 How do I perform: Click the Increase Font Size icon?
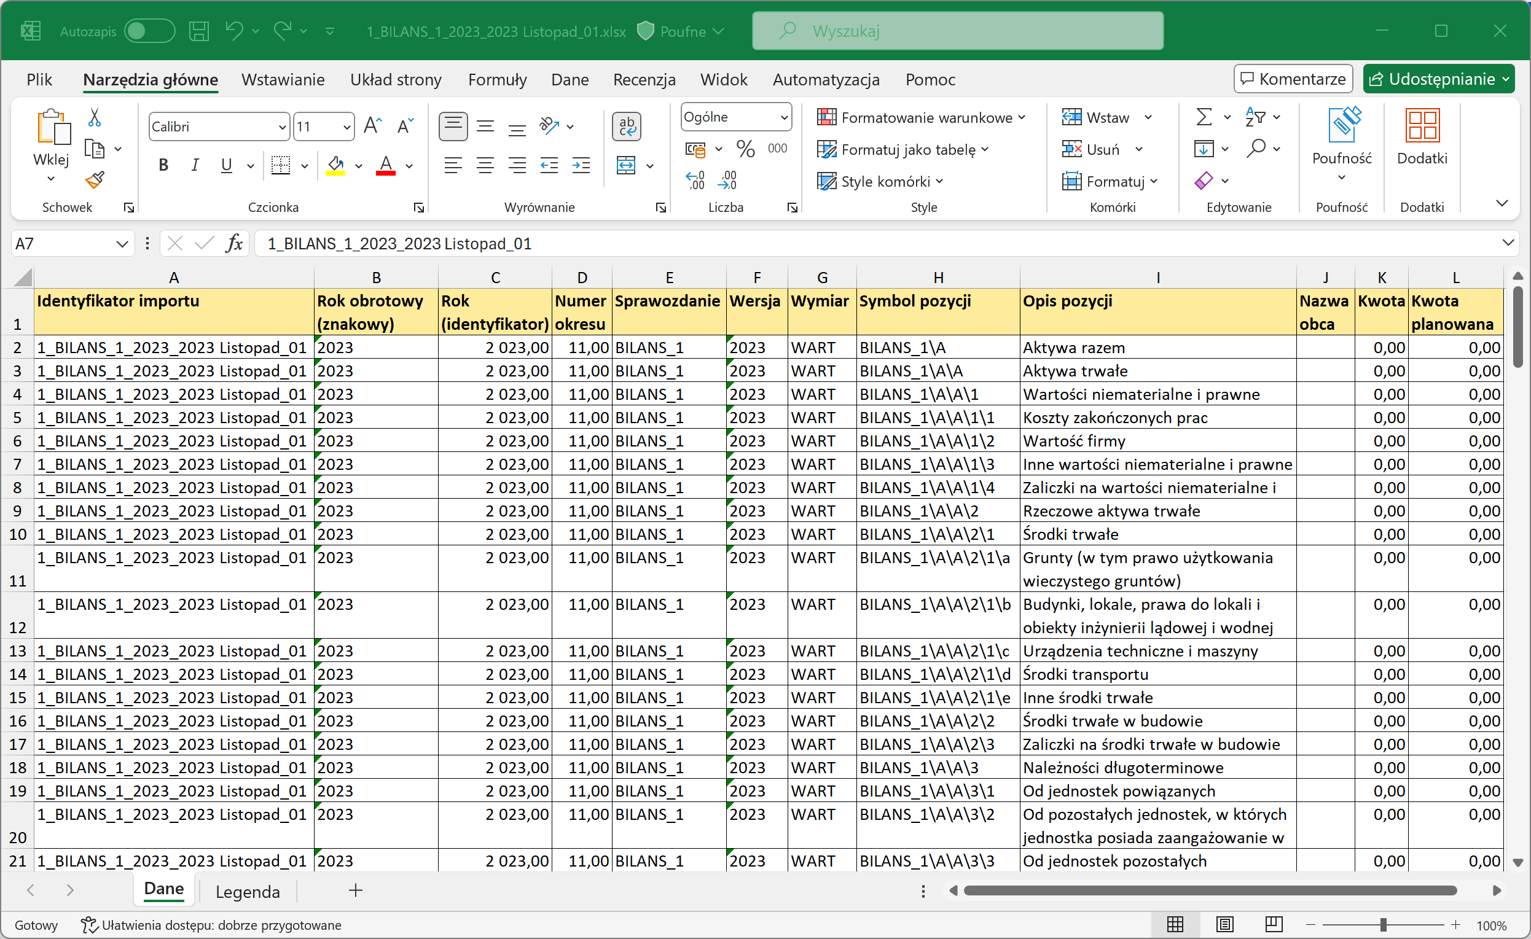tap(372, 127)
